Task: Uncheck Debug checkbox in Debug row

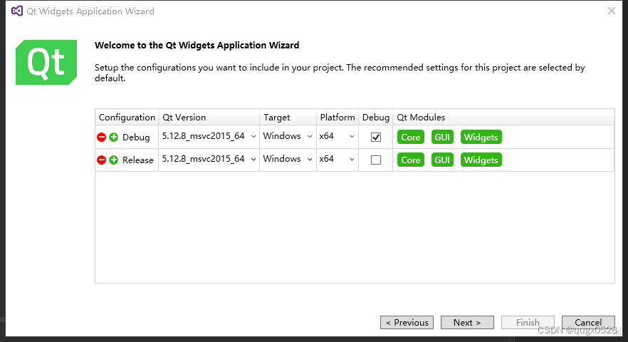Action: tap(376, 137)
